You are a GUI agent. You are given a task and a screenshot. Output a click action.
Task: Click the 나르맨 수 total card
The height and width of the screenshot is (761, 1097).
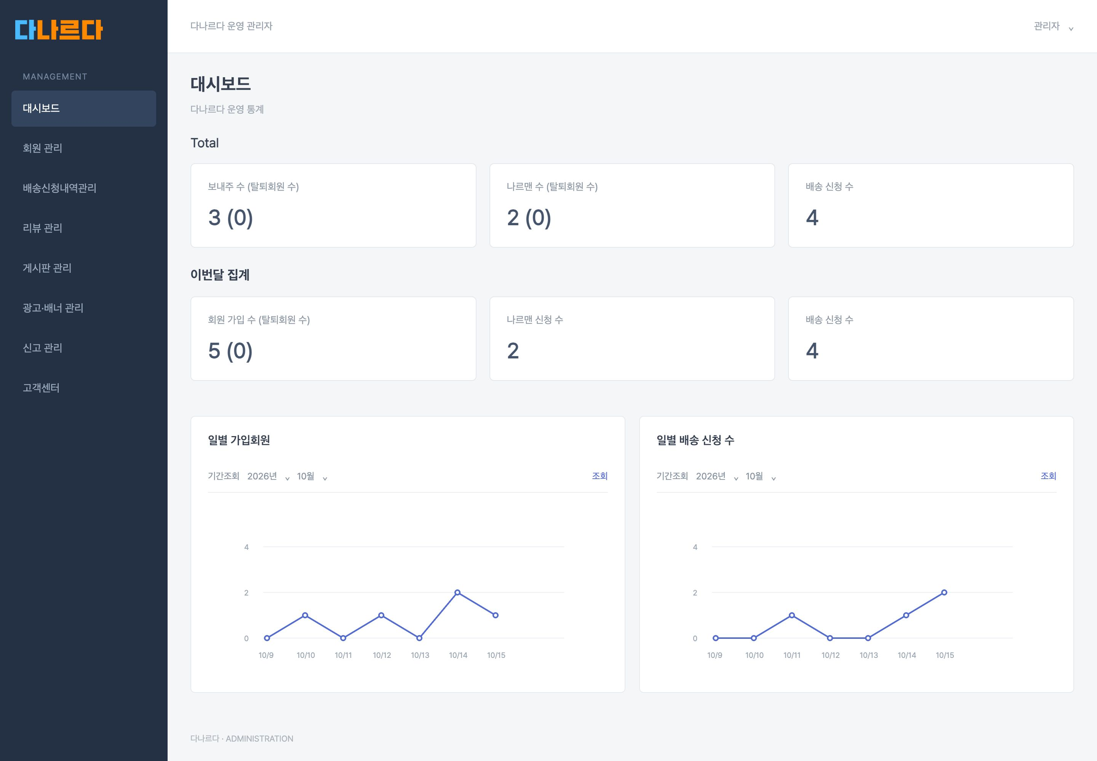[x=632, y=205]
